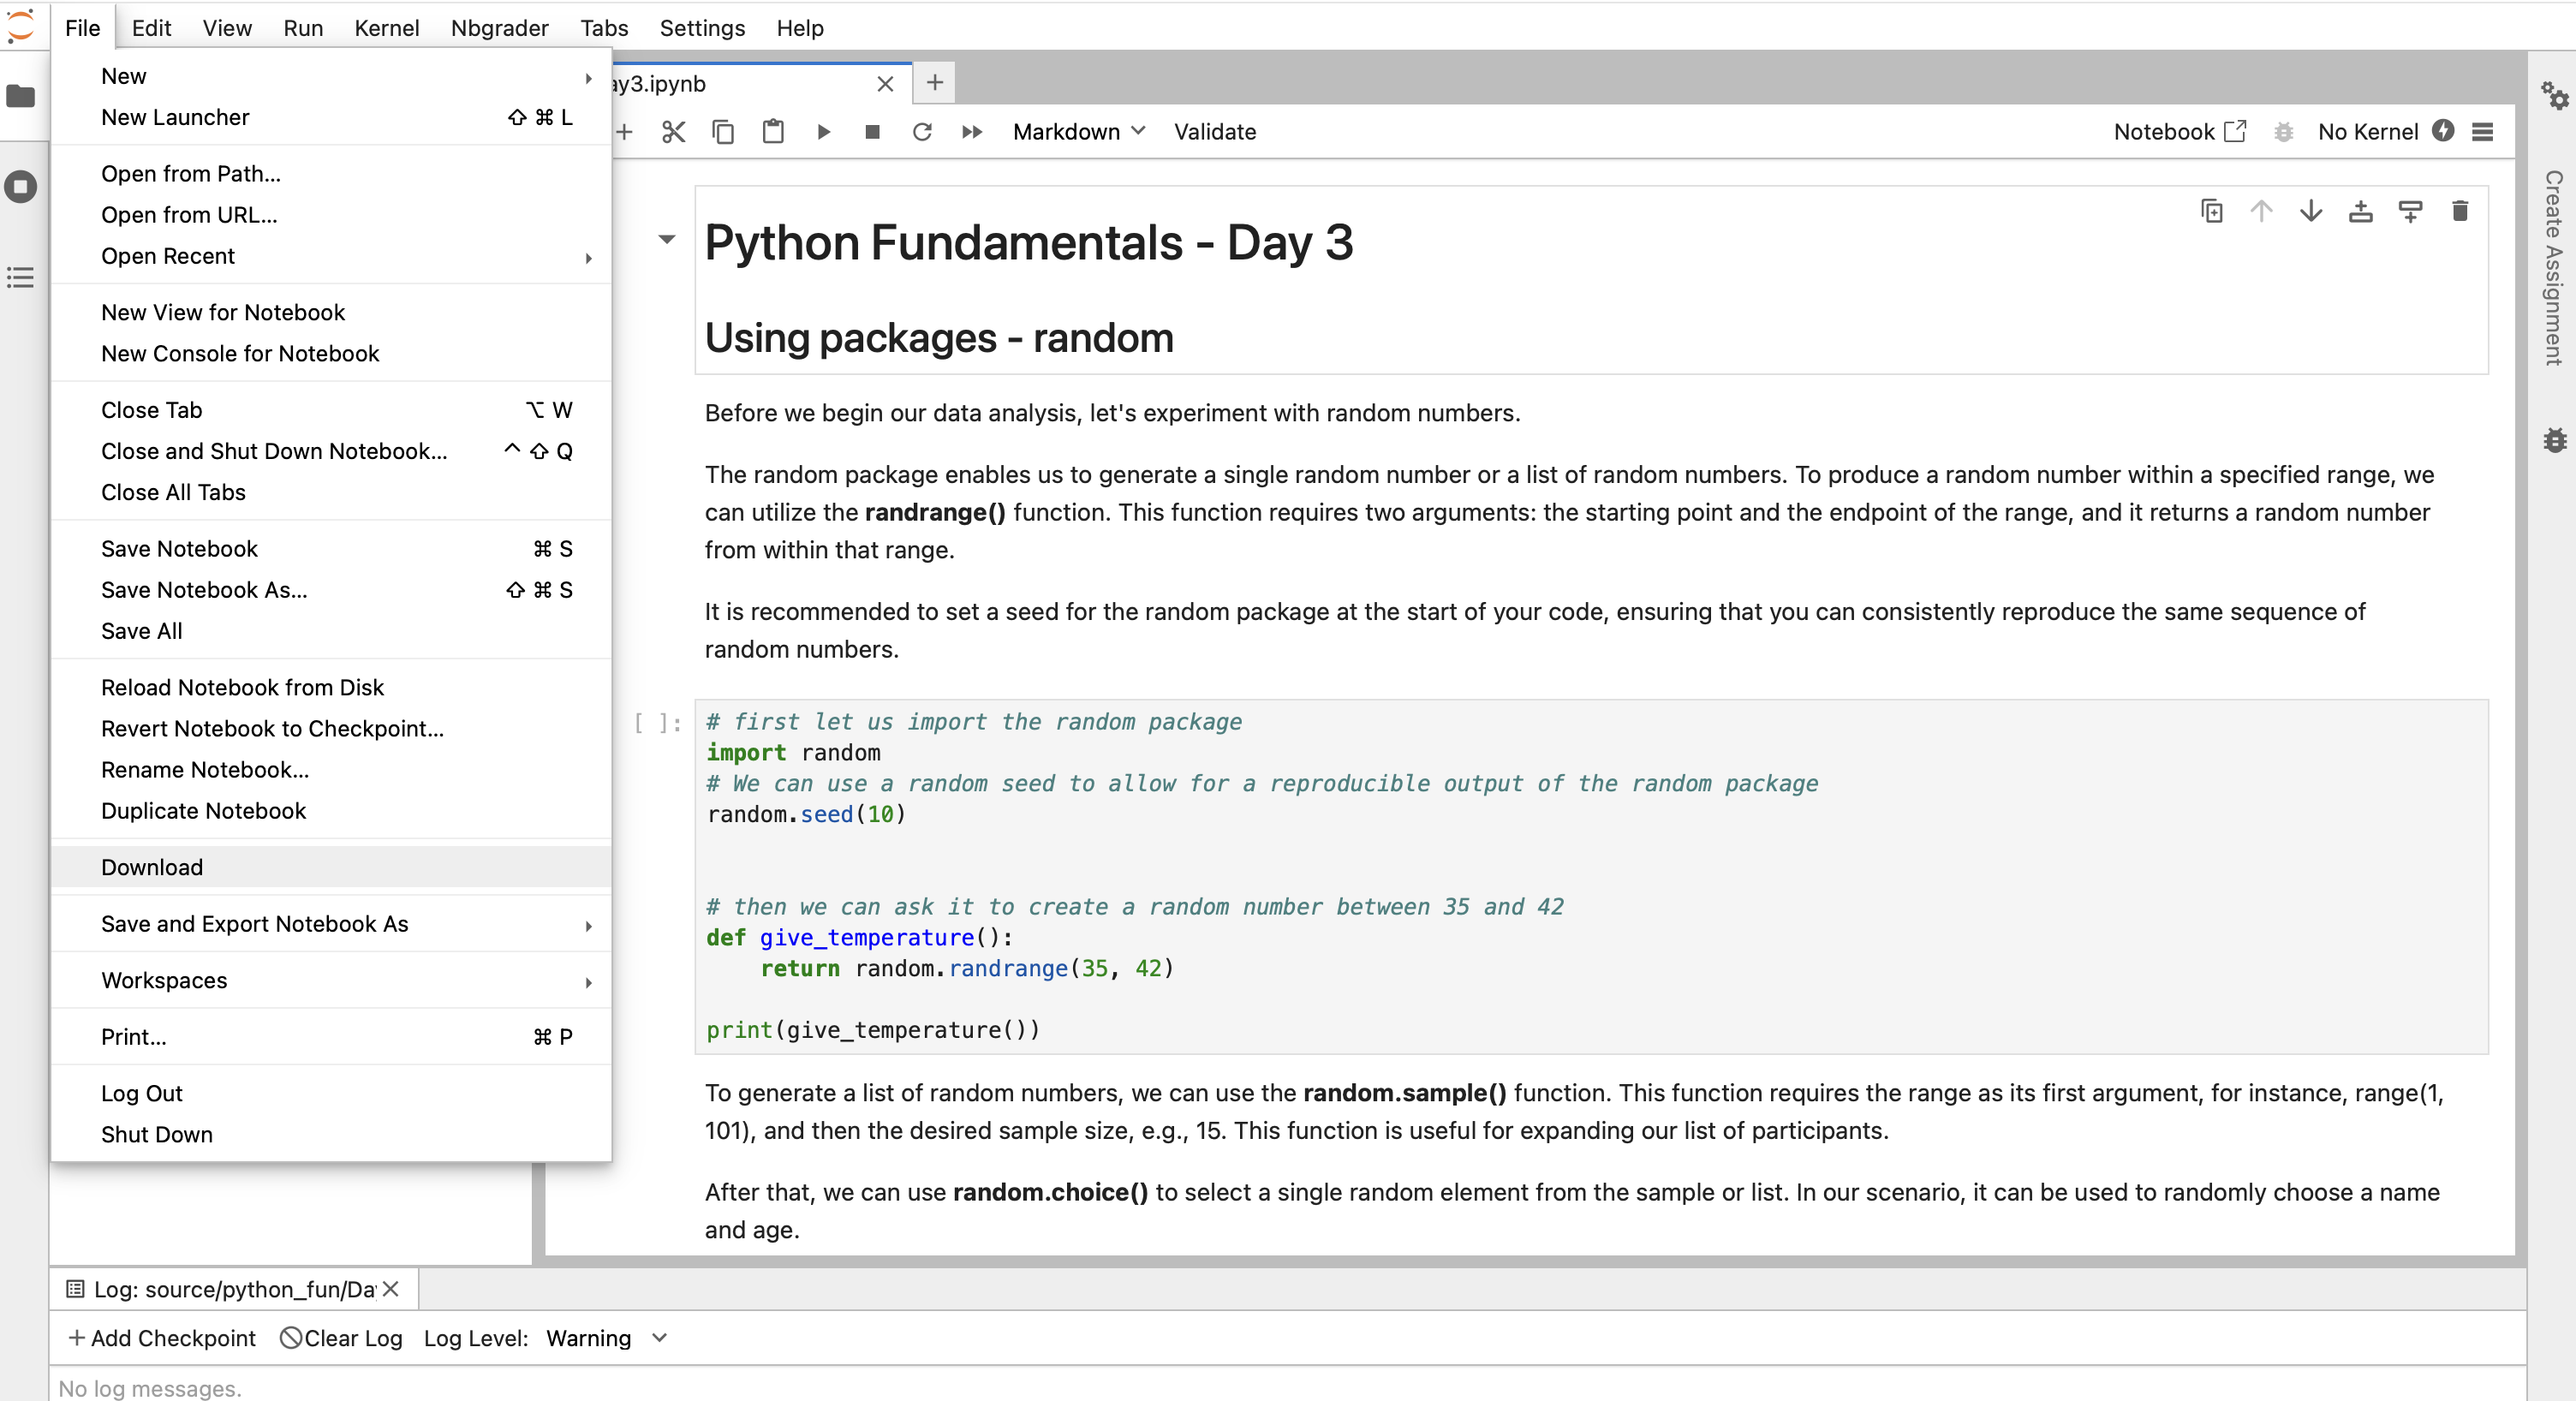
Task: Restart the kernel icon
Action: pos(921,132)
